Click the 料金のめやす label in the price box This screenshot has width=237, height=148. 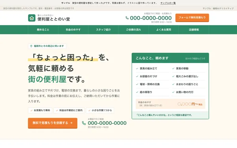145,102
